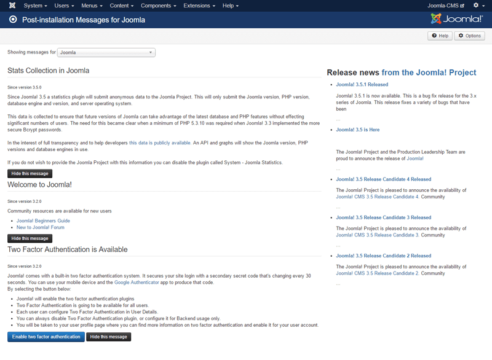Click the Joomla! brand logo in header
The height and width of the screenshot is (360, 492).
(457, 19)
